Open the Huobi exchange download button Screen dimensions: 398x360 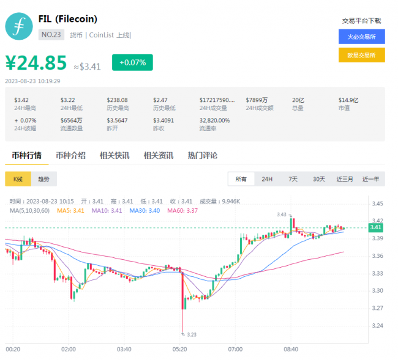[361, 37]
